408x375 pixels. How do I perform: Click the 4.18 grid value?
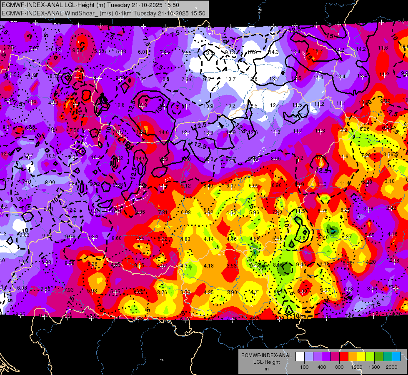tap(209, 266)
